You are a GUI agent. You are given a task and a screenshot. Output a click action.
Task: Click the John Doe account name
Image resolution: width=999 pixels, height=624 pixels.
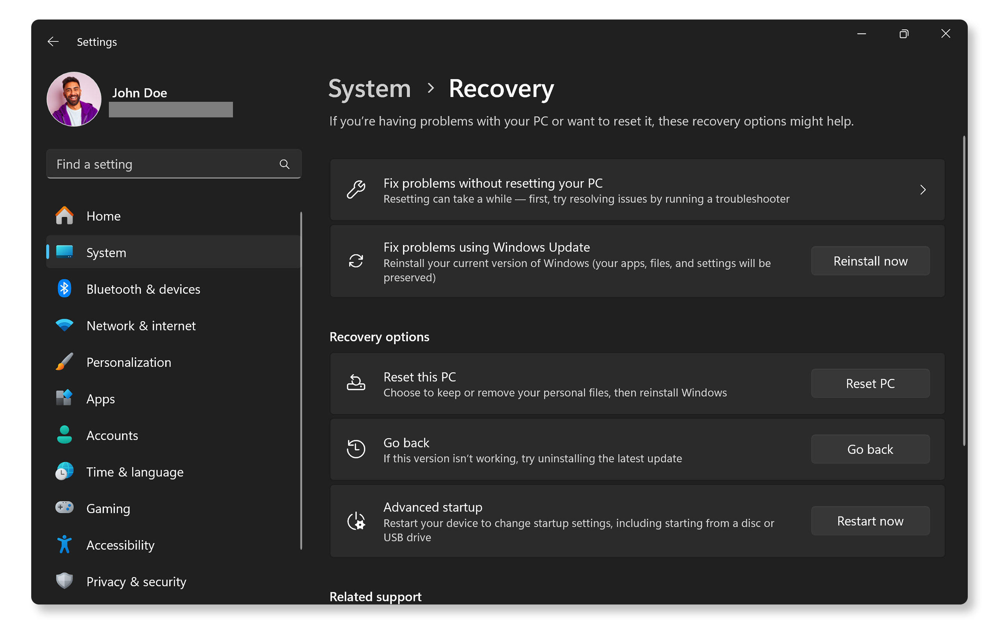pos(140,93)
